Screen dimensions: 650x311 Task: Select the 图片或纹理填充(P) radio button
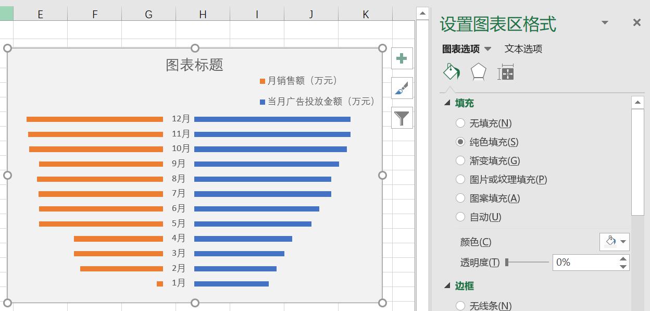pos(460,179)
